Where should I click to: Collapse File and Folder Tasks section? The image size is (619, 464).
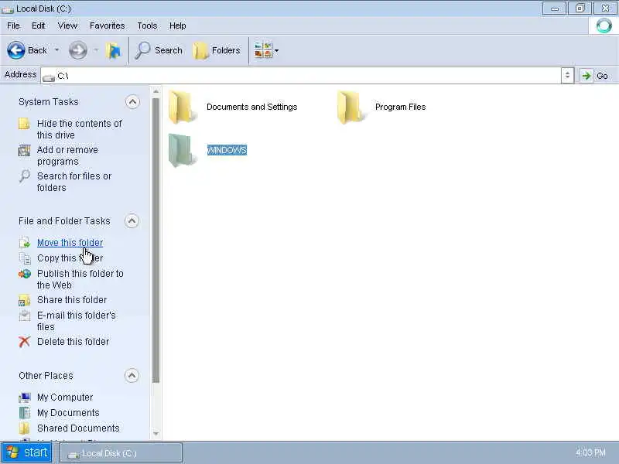(132, 221)
